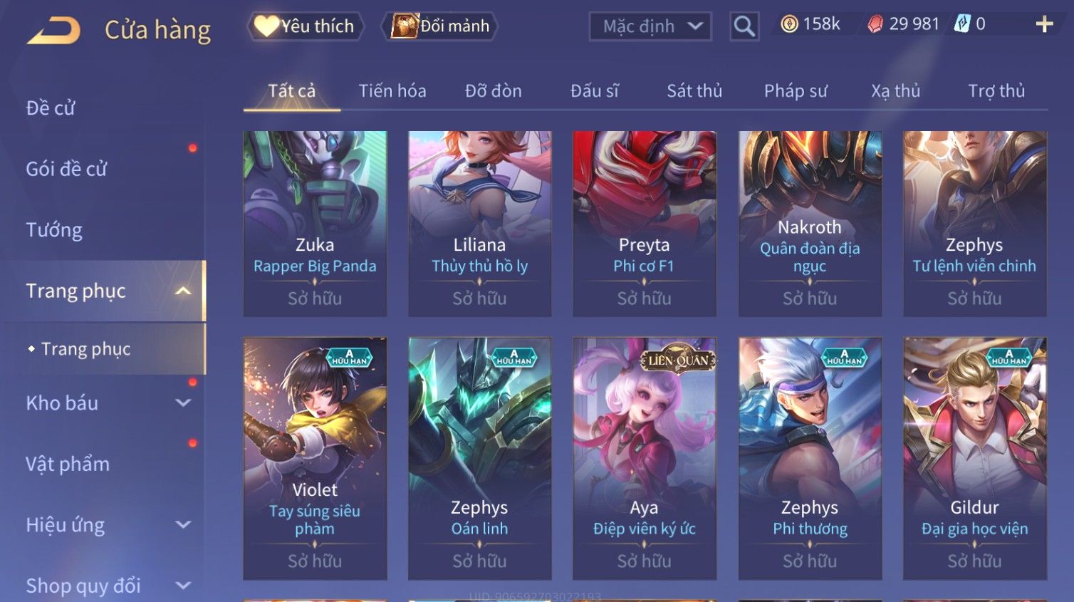Click the red gem currency icon
Viewport: 1074px width, 602px height.
(x=875, y=24)
